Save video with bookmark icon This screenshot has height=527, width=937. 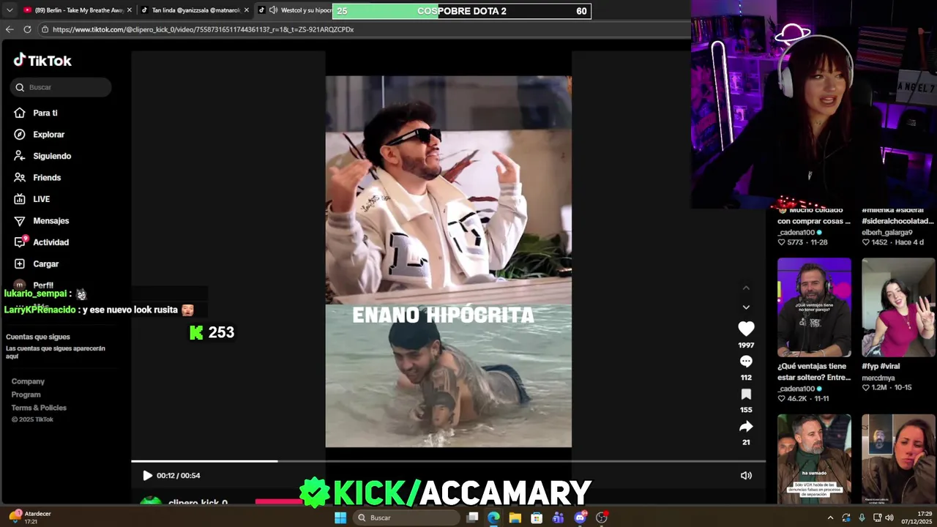pyautogui.click(x=746, y=394)
